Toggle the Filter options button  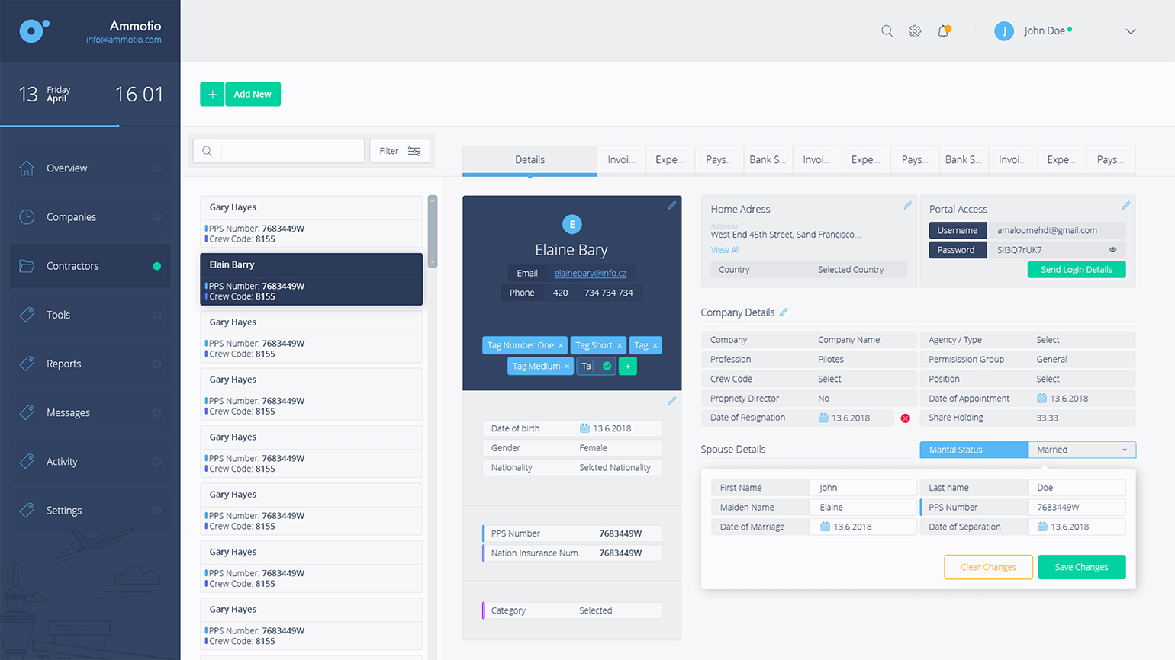[400, 151]
